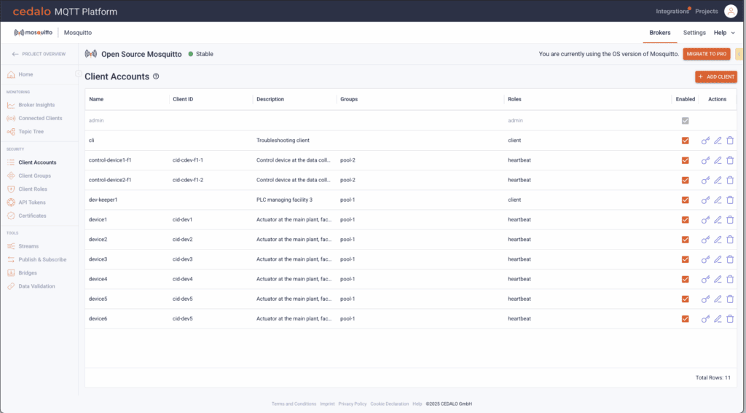This screenshot has height=413, width=746.
Task: Open the user profile avatar icon
Action: click(x=730, y=11)
